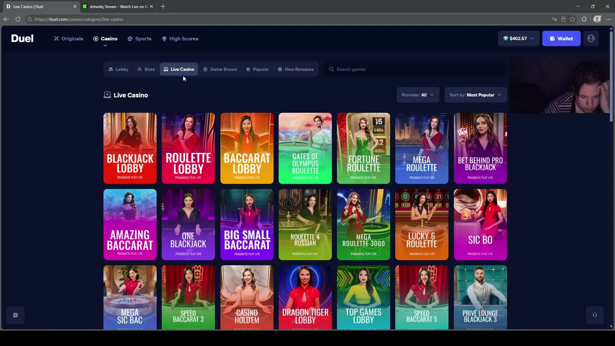615x346 pixels.
Task: Click the reader view icon in address bar
Action: 564,19
